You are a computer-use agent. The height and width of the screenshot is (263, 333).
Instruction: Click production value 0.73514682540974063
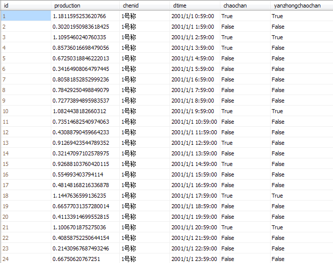80,122
